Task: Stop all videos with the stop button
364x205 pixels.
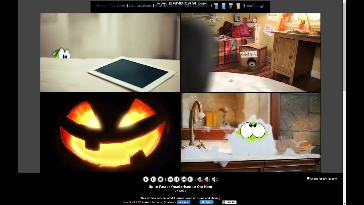Action: (x=160, y=179)
